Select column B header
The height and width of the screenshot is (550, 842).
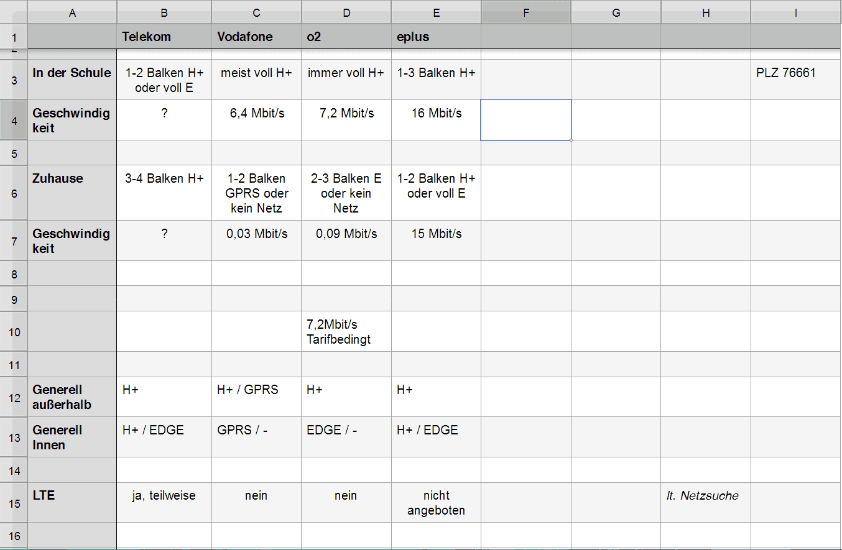164,12
